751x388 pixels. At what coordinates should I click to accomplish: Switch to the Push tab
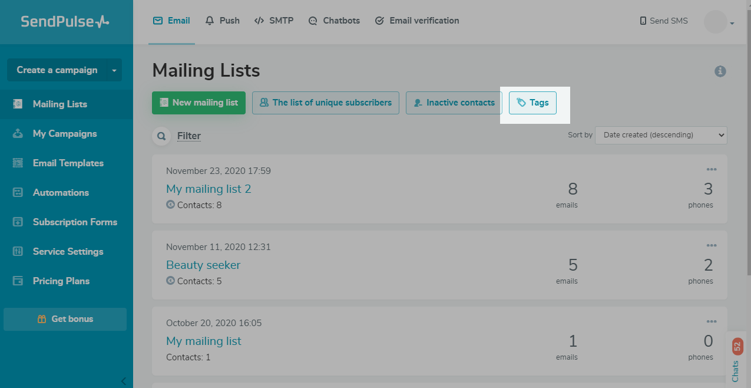(223, 21)
